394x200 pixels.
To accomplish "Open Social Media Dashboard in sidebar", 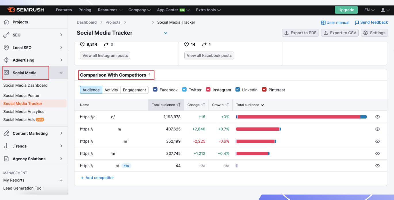I will click(25, 85).
